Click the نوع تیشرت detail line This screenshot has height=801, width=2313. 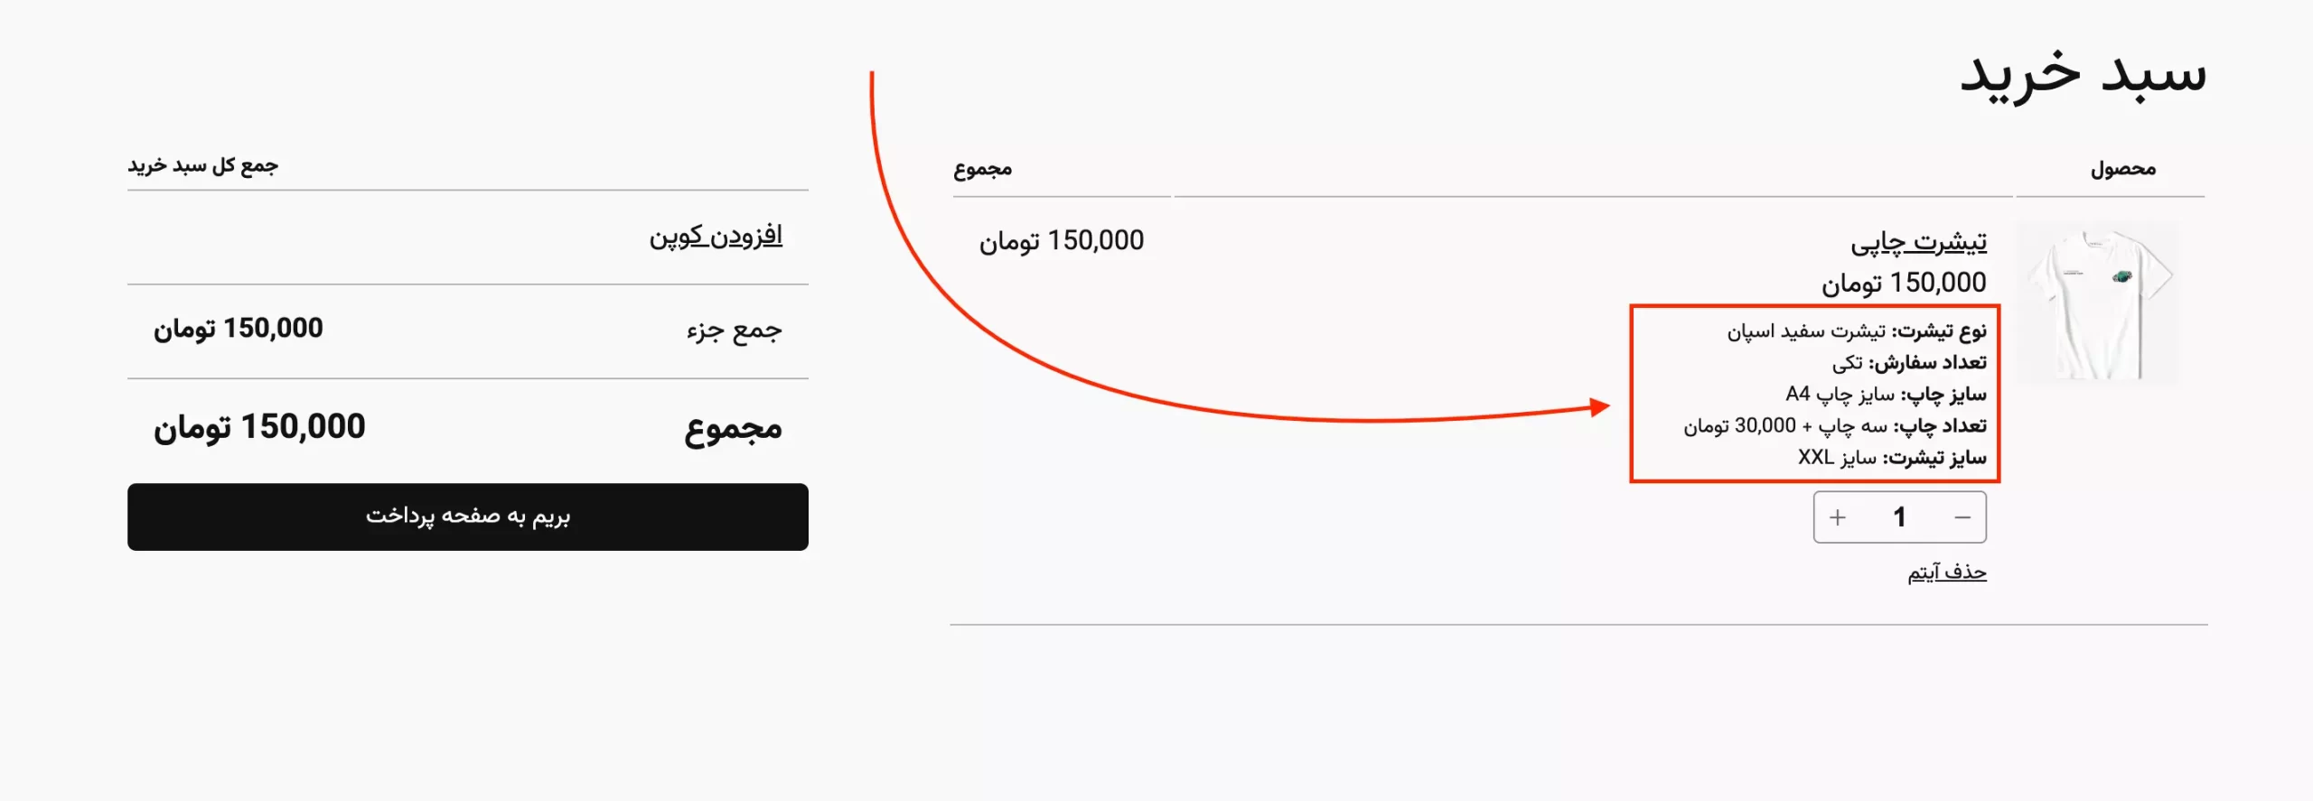pyautogui.click(x=1857, y=331)
